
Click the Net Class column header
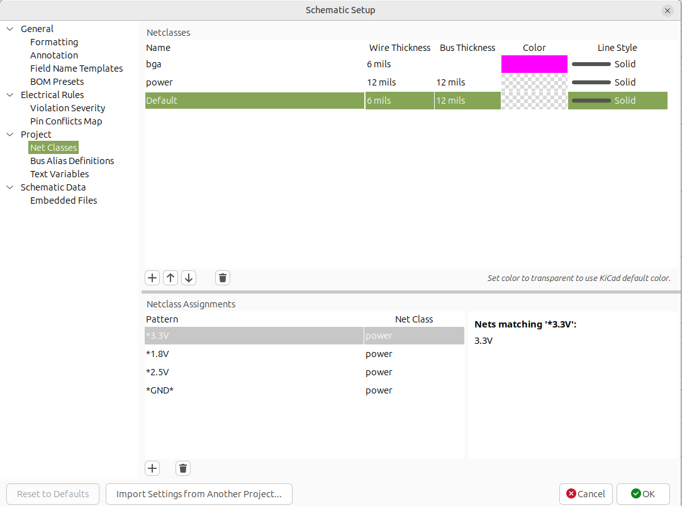(414, 319)
